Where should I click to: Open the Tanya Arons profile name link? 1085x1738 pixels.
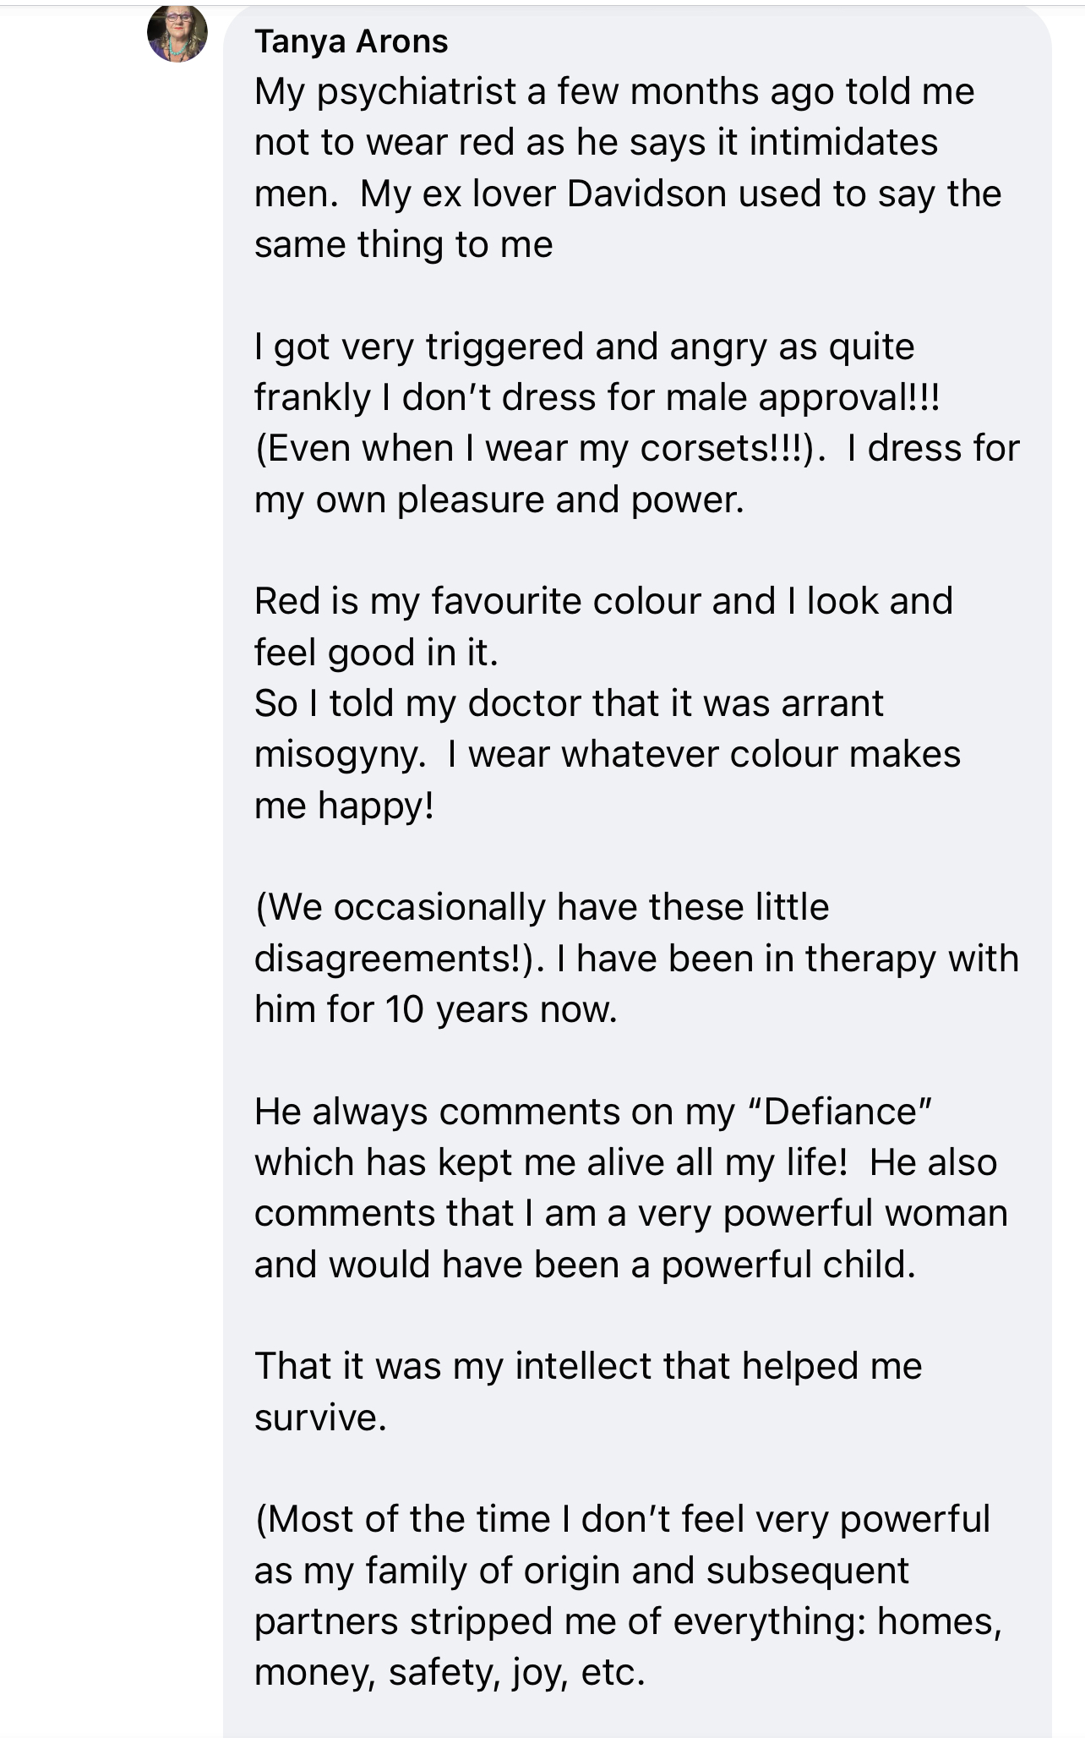tap(352, 41)
